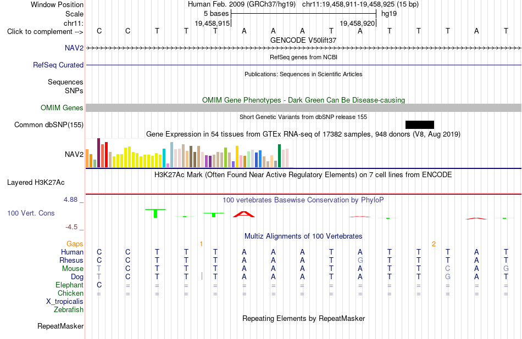Click the Chicken species label

pyautogui.click(x=70, y=293)
